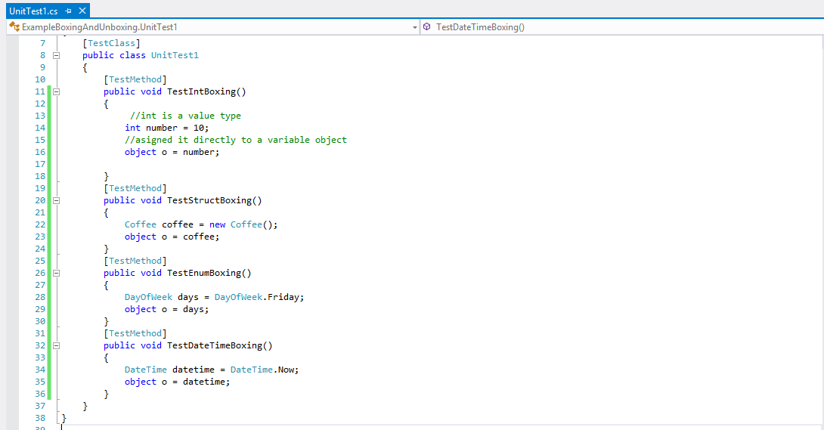
Task: Open the TestDateTimeBoxing() member dropdown
Action: pos(621,27)
